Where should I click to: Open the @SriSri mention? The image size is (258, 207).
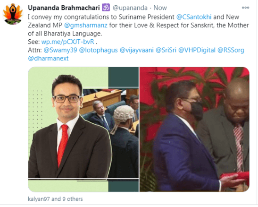click(x=166, y=50)
